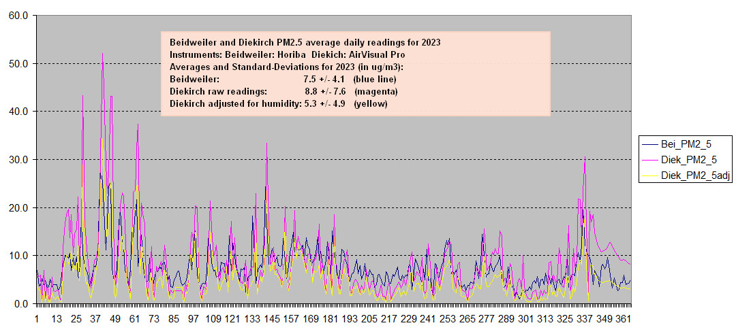Image resolution: width=736 pixels, height=336 pixels.
Task: Select the Diek_PM2_5adj legend entry text
Action: coord(693,175)
